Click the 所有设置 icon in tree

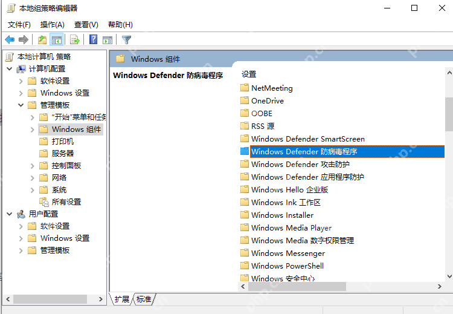[x=44, y=202]
